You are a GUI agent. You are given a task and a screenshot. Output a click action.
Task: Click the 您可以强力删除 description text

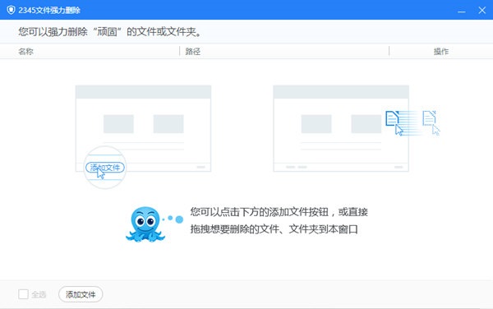(x=110, y=31)
